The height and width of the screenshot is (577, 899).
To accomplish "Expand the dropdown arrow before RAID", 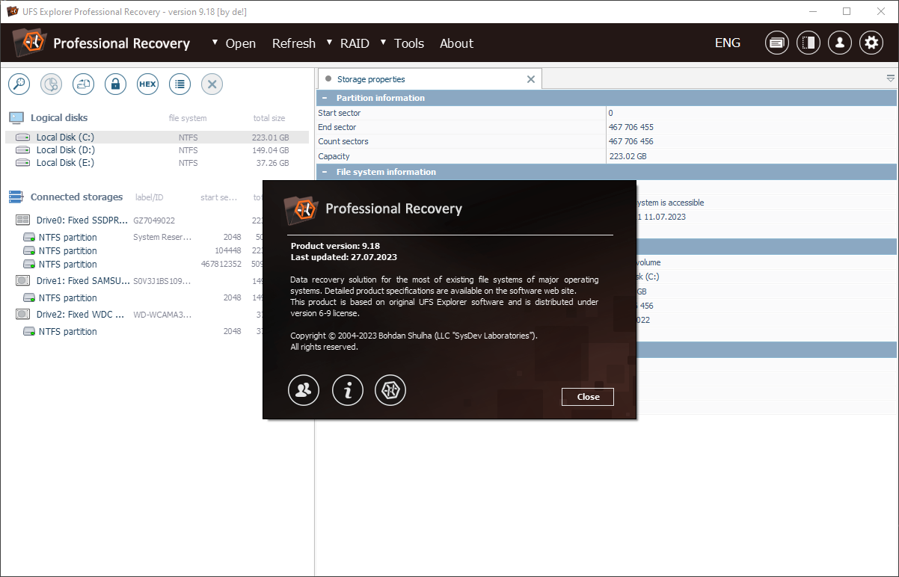I will 330,42.
